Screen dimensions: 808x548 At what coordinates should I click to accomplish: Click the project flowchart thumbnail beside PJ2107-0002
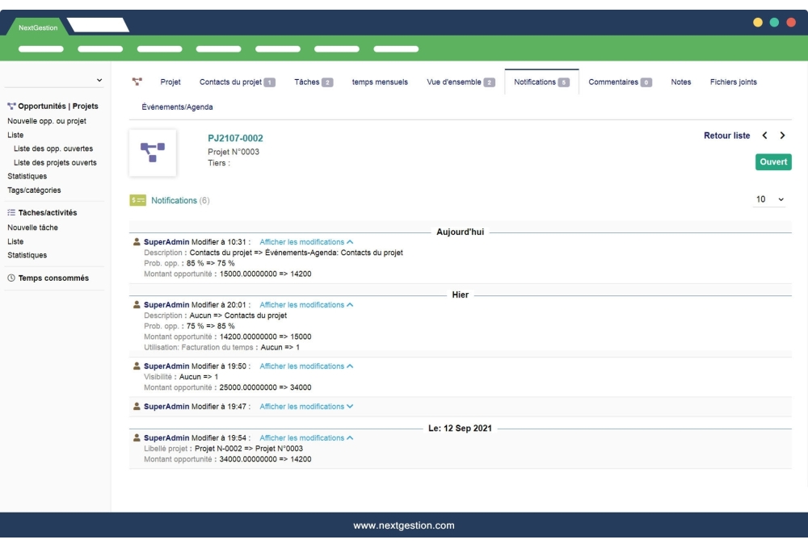click(154, 153)
